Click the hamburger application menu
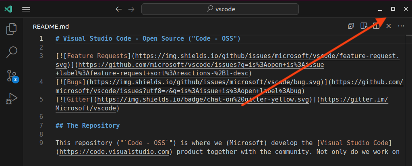412x166 pixels. tap(26, 9)
